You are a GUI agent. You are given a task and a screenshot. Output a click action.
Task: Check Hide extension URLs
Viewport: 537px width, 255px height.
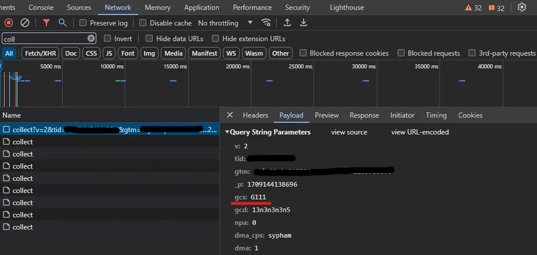coord(215,38)
